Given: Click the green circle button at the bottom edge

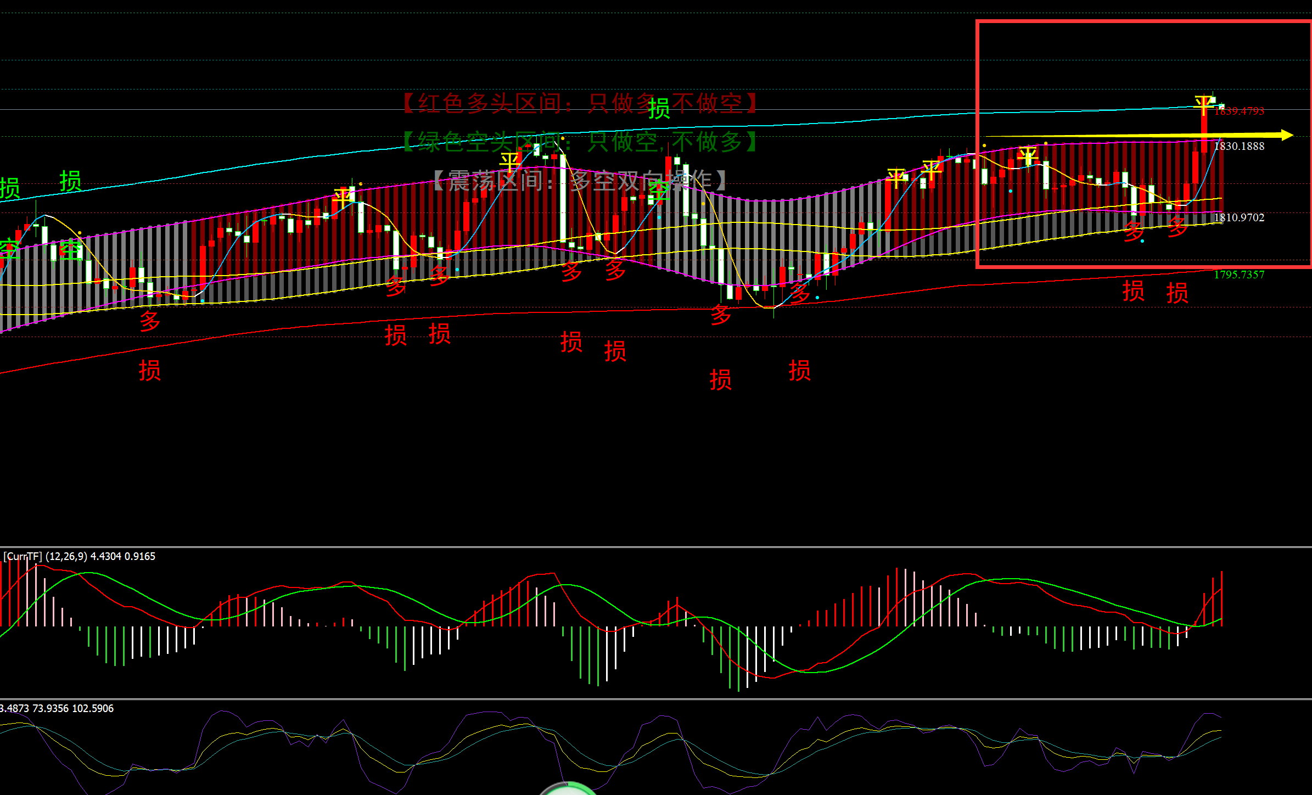Looking at the screenshot, I should pos(568,790).
